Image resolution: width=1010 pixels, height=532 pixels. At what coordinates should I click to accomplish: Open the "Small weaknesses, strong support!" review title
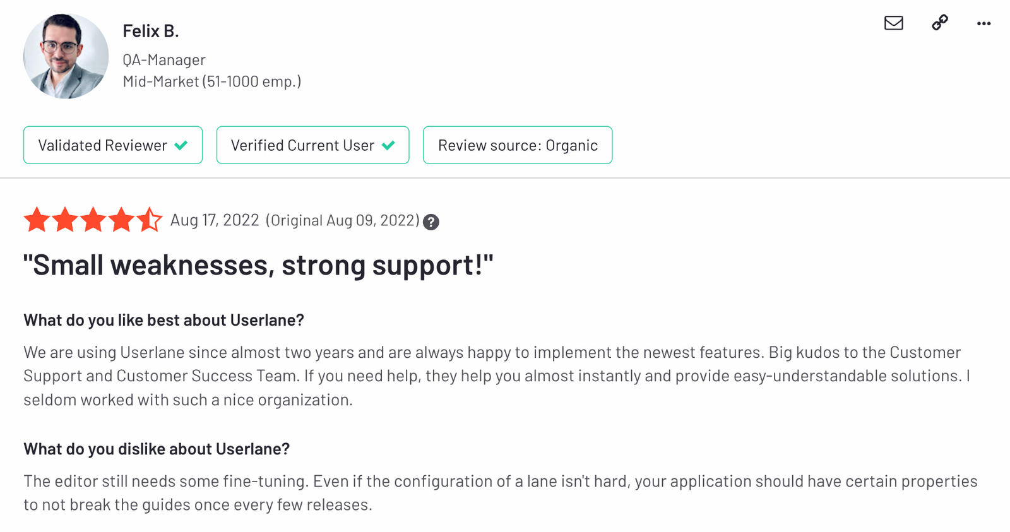[258, 265]
